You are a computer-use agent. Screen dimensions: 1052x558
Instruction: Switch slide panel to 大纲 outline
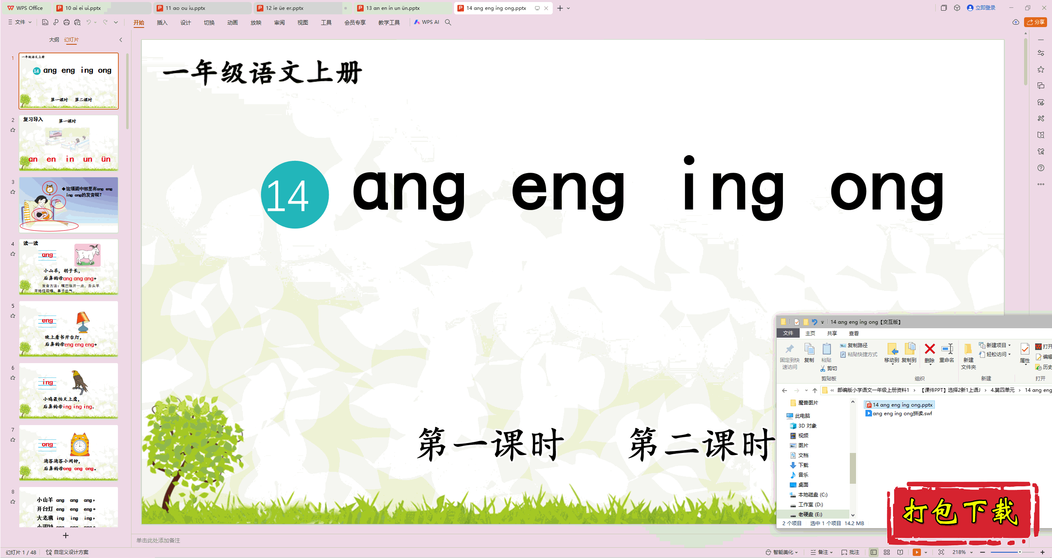tap(54, 40)
